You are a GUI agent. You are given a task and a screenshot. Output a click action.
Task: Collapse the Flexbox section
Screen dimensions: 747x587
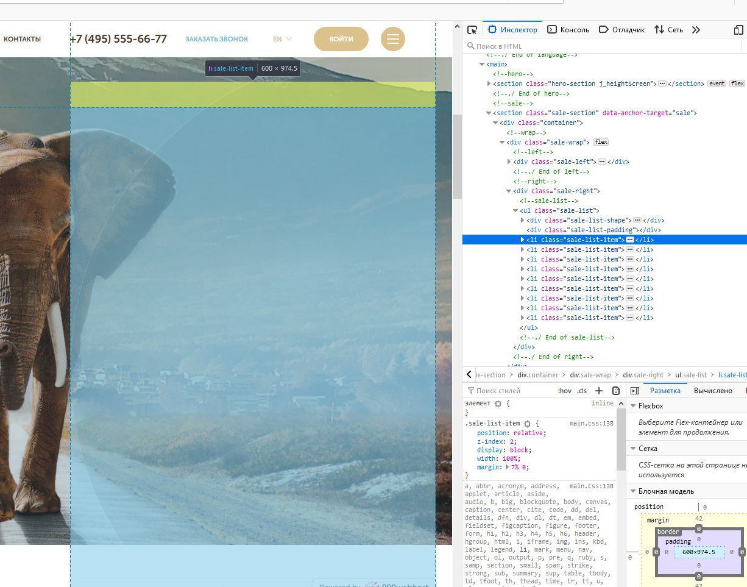[633, 406]
